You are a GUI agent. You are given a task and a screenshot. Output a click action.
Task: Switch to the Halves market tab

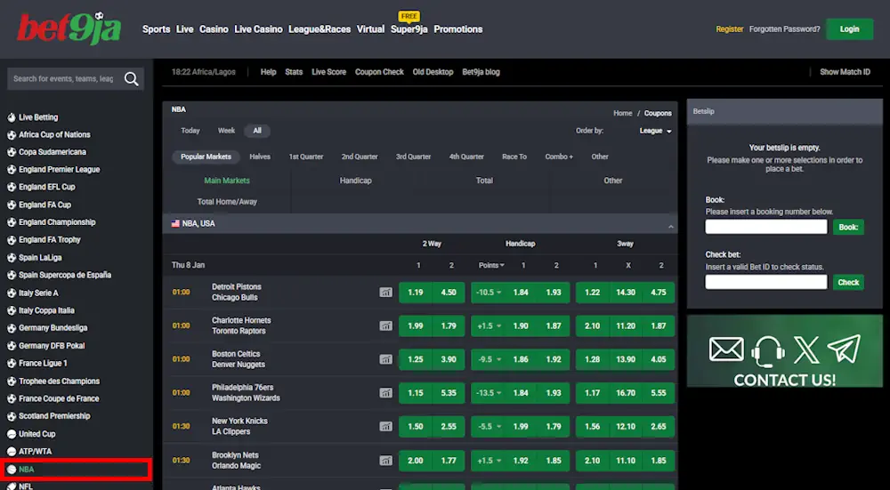260,157
